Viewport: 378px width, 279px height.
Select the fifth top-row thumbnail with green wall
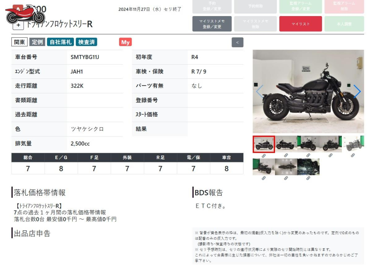353,144
